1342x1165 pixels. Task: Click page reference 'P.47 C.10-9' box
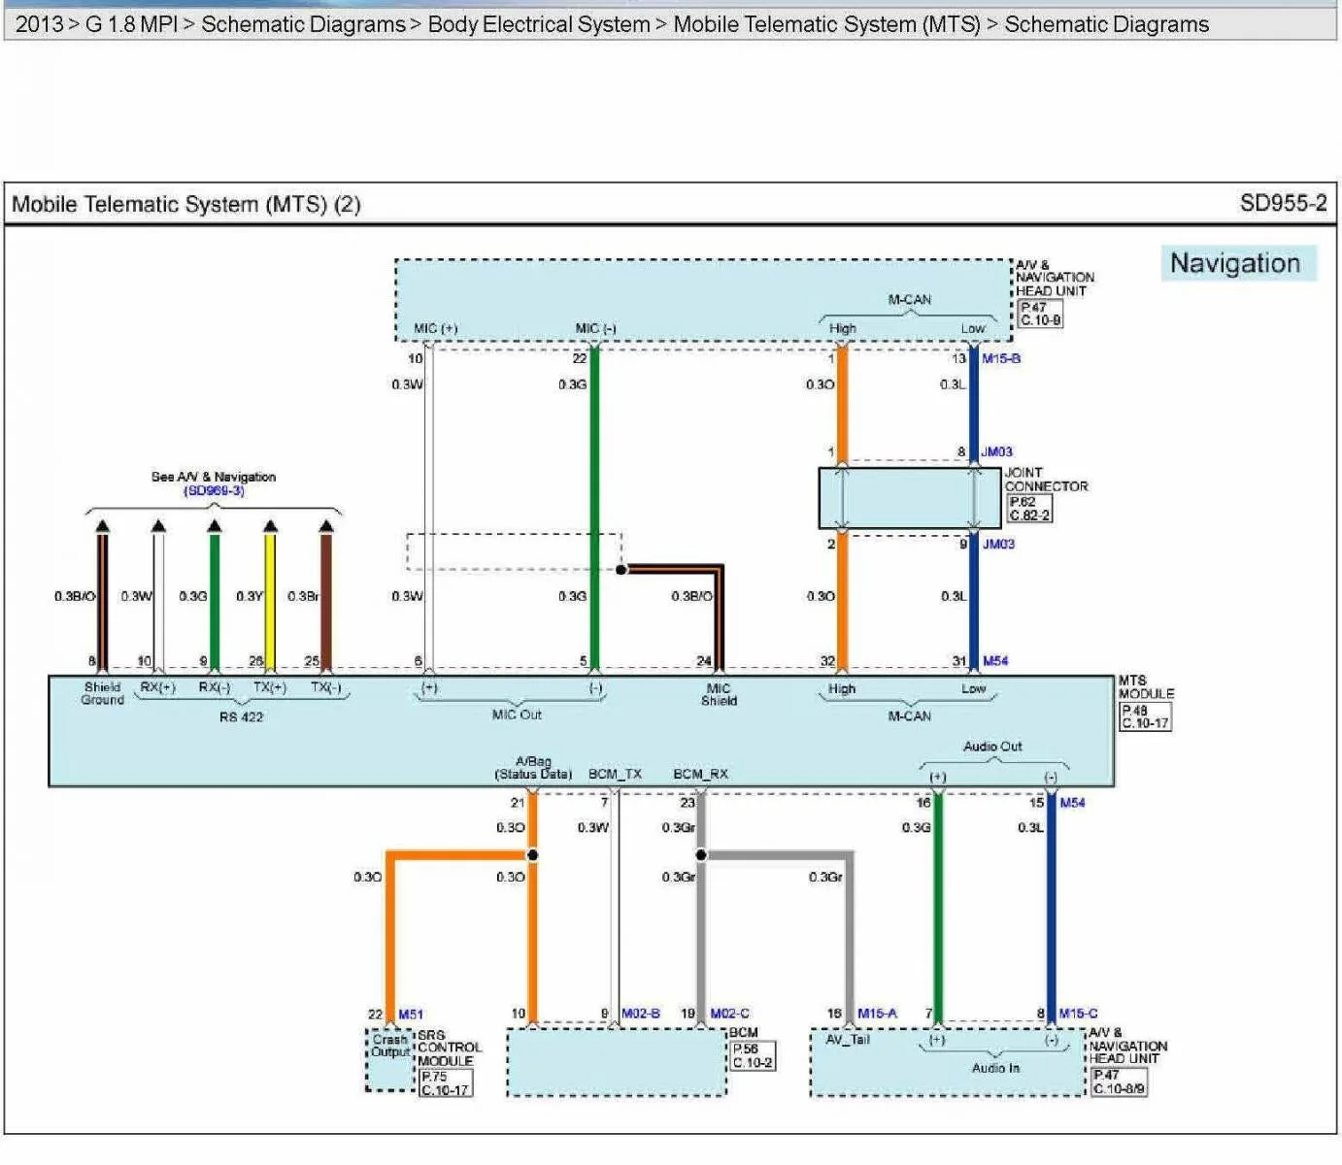click(x=1040, y=314)
